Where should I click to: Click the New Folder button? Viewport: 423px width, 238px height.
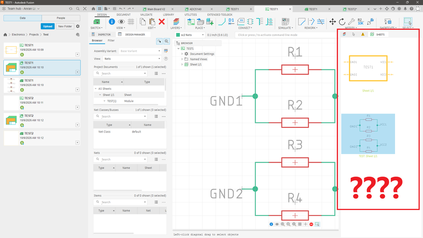coord(65,26)
